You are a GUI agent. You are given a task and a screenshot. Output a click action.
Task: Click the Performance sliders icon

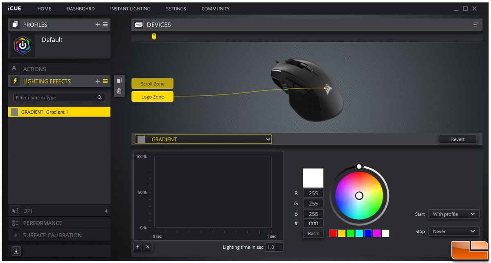pyautogui.click(x=15, y=223)
